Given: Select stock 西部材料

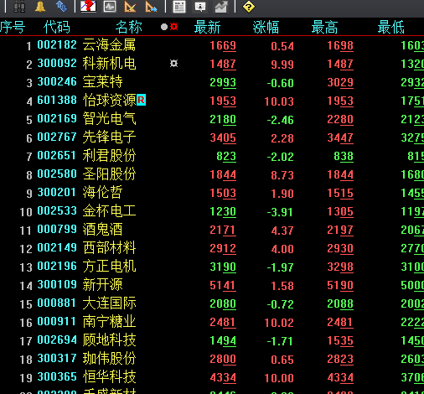Looking at the screenshot, I should [x=109, y=248].
